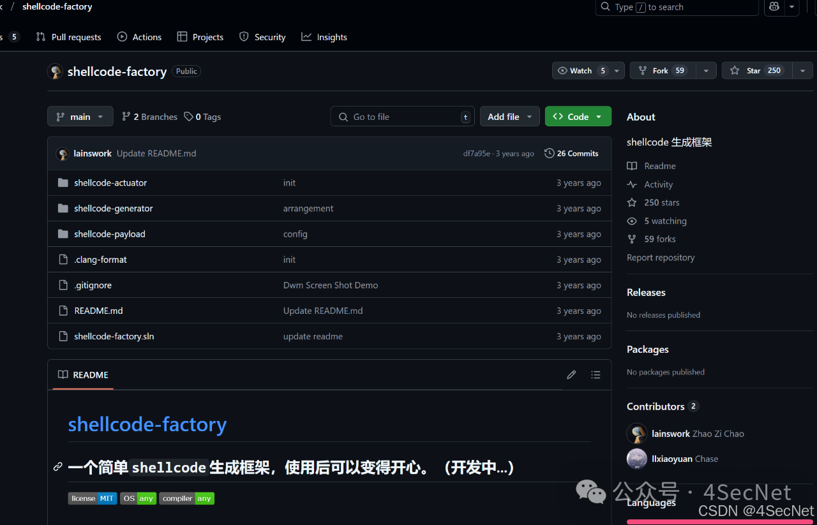Open the 'arrangement' commit message
This screenshot has height=525, width=817.
(x=308, y=209)
